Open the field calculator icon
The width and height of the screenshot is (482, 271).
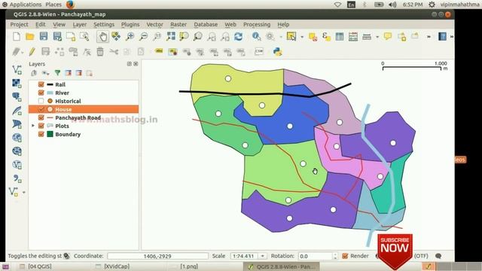[x=353, y=37]
